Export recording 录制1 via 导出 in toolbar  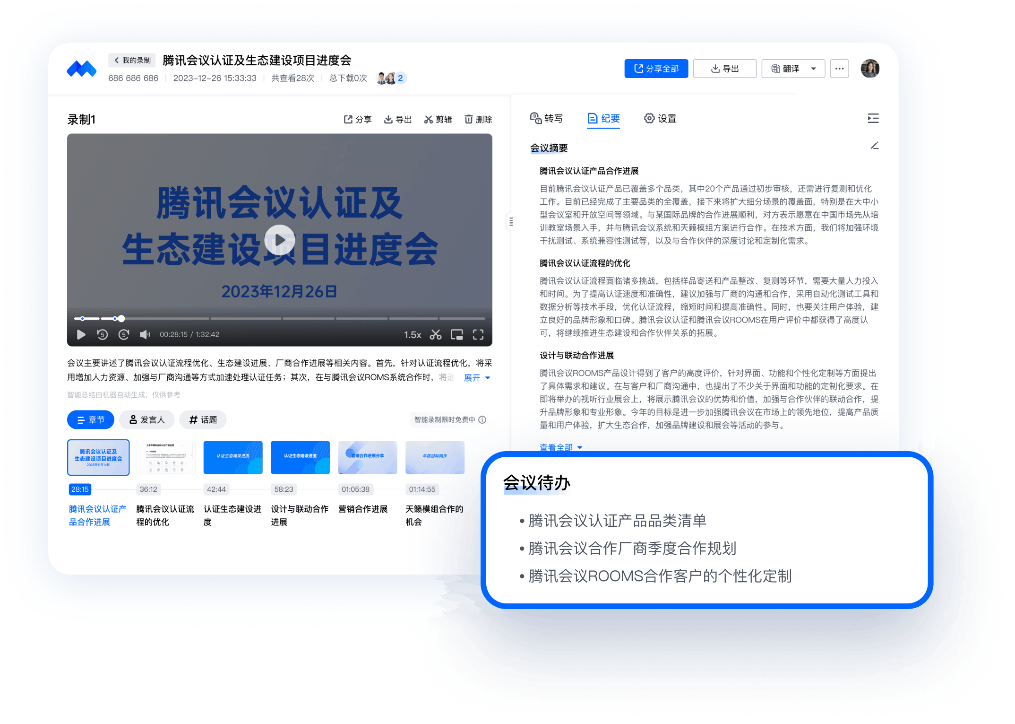397,119
